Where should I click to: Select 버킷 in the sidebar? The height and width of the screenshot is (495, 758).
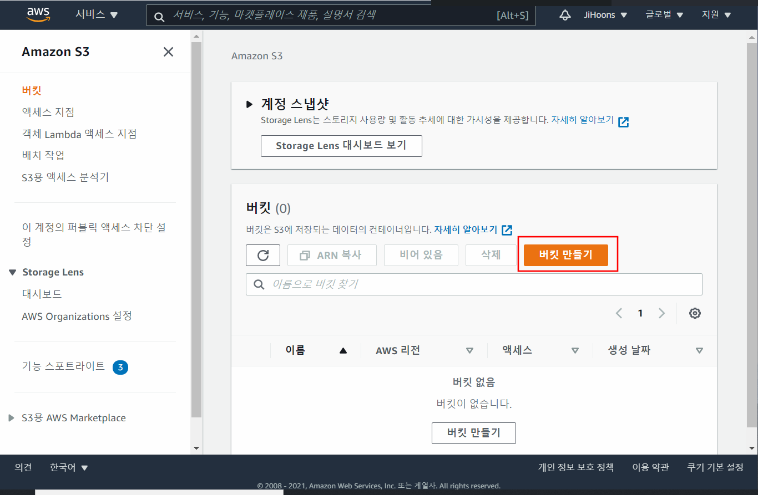32,90
